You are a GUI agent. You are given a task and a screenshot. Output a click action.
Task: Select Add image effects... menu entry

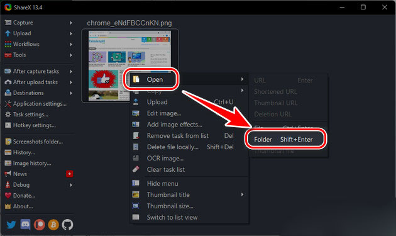(189, 125)
